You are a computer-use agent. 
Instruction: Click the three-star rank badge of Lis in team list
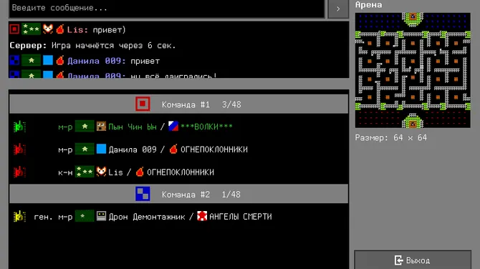85,172
